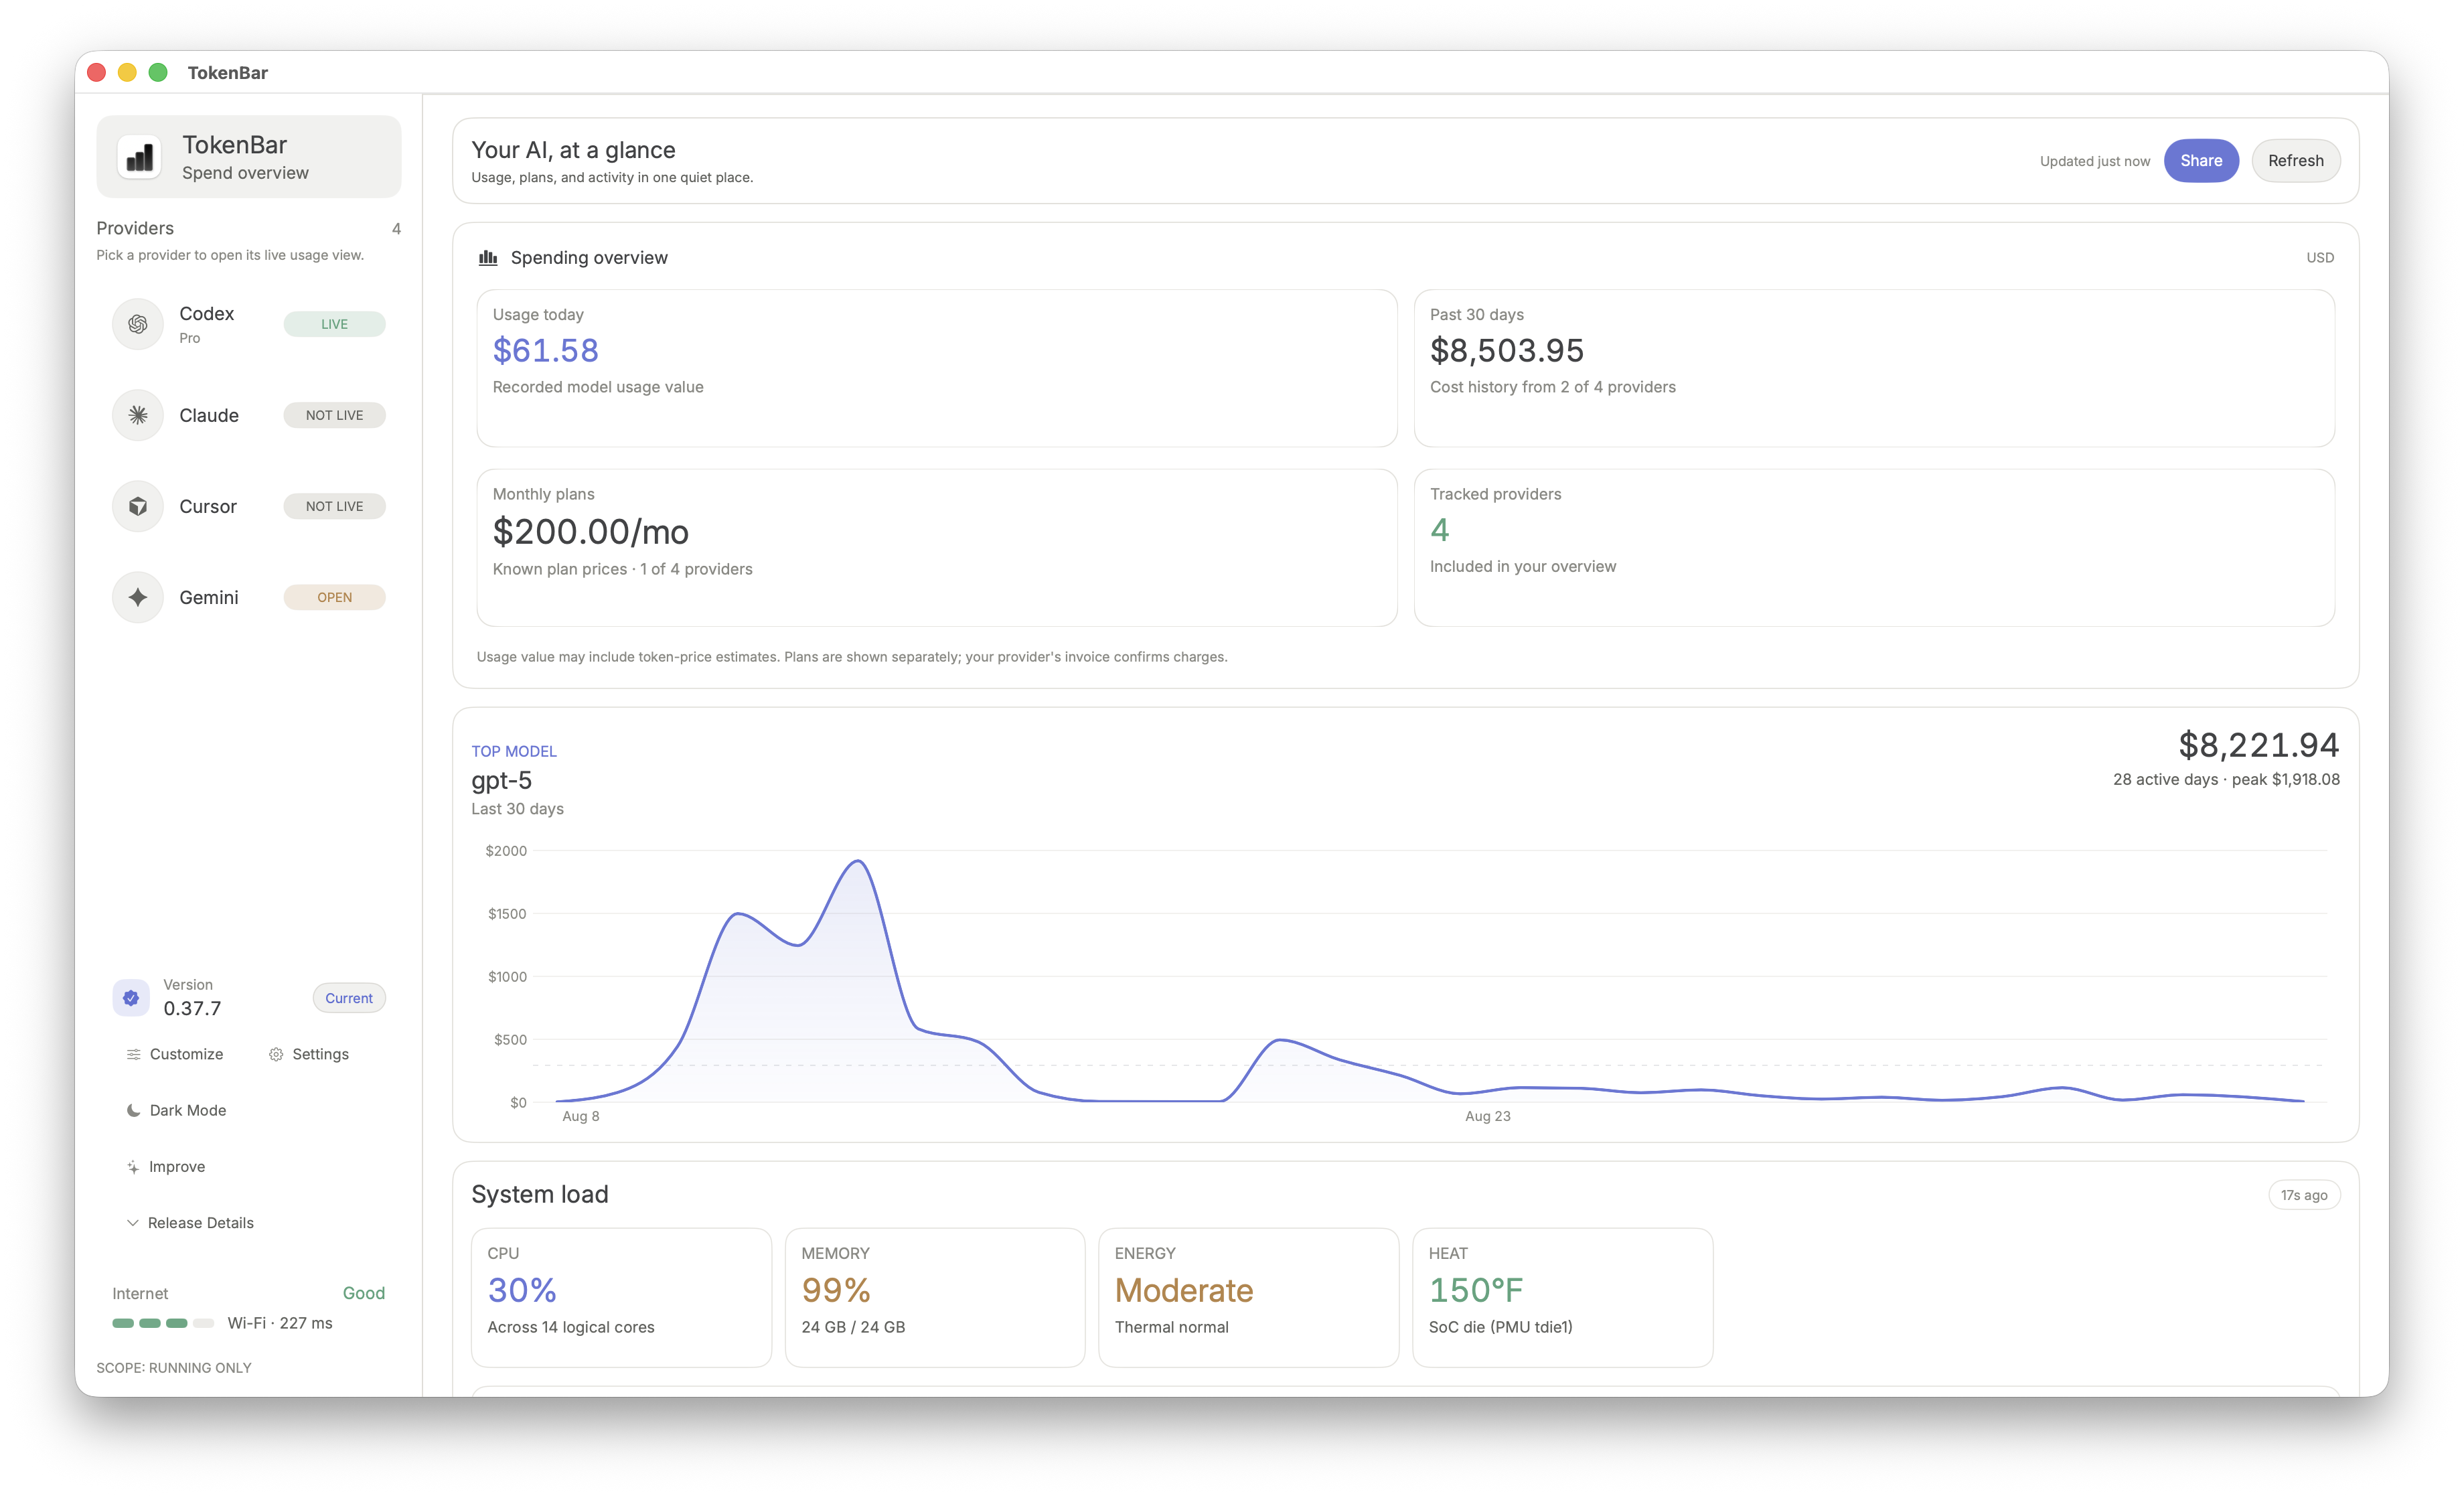The width and height of the screenshot is (2464, 1496).
Task: Click the Refresh button
Action: click(2296, 161)
